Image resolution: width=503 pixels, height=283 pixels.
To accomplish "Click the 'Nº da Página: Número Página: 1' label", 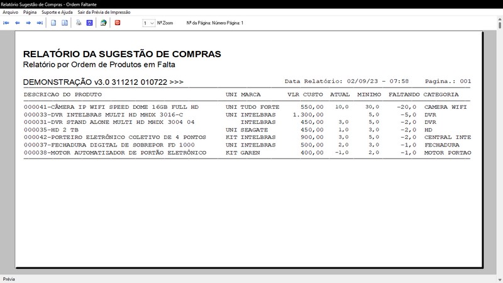I will click(215, 23).
